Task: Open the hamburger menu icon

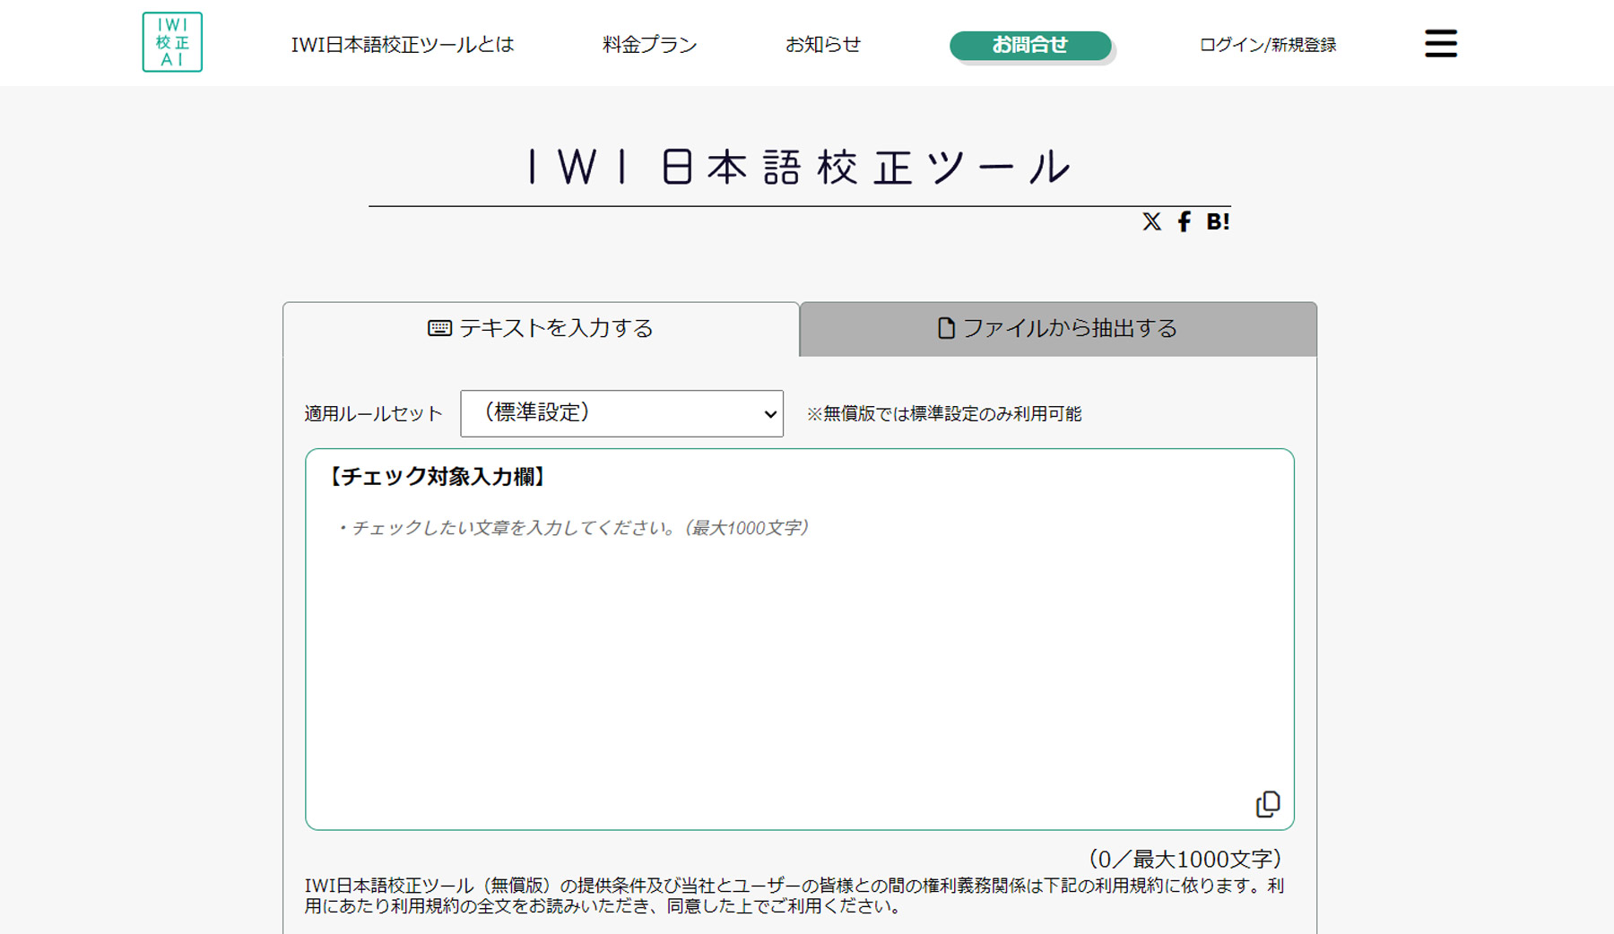Action: coord(1441,43)
